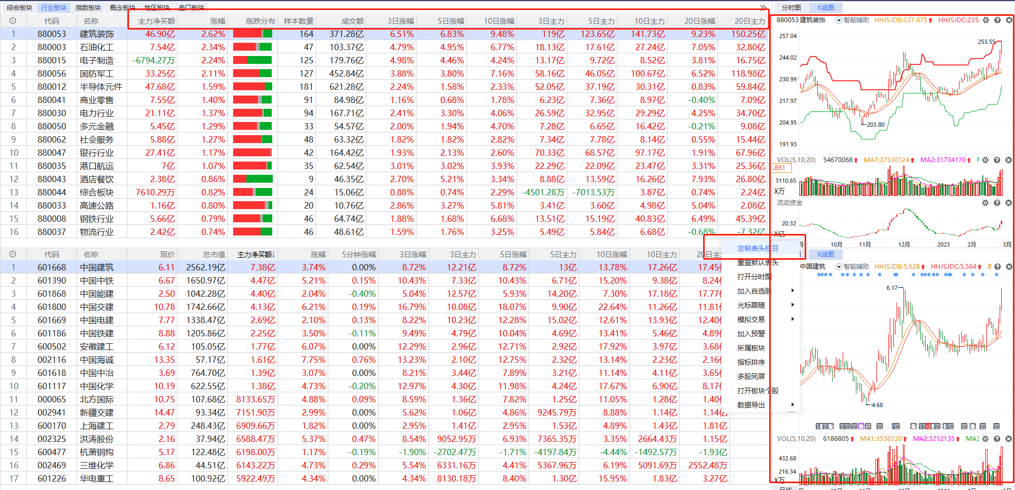Open help for the 中国建筑 K-line chart
The width and height of the screenshot is (1015, 490).
pos(997,267)
